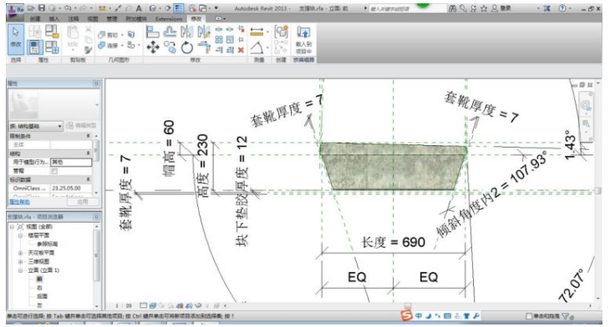Select Mirror - Draw Axis tool

203,32
